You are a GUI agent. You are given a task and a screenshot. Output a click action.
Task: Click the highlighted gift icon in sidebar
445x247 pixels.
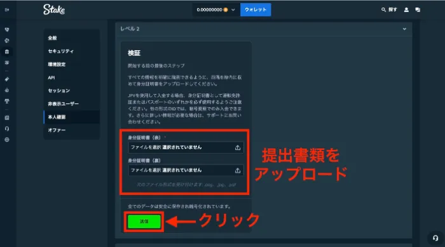[7, 51]
